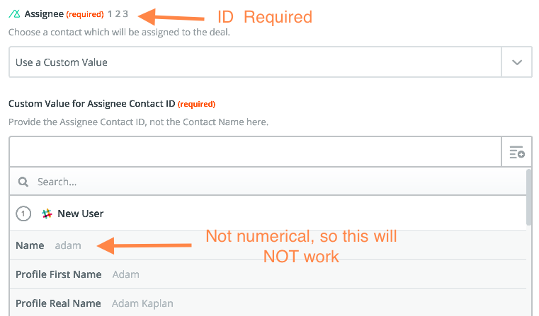The width and height of the screenshot is (539, 316).
Task: Open the chevron arrow on Use a Custom Value
Action: [516, 62]
